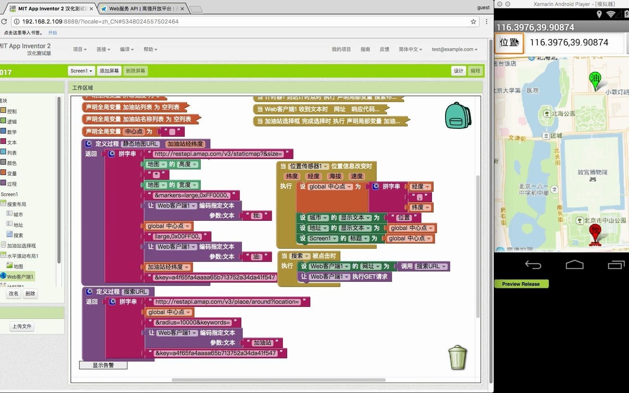Select the 变量 block category
This screenshot has height=393, width=629.
tap(8, 173)
